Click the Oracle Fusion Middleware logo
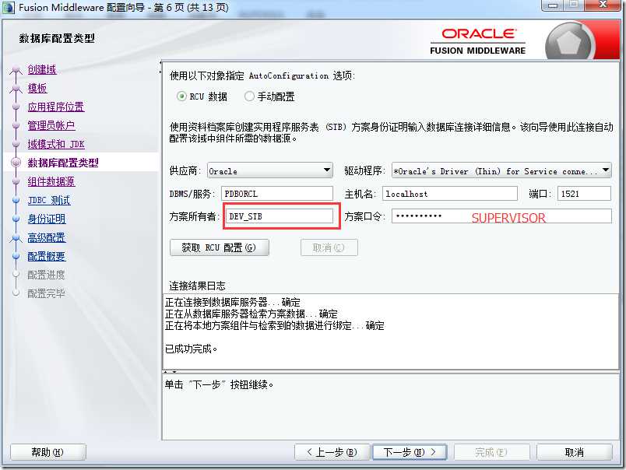The image size is (626, 470). click(478, 41)
